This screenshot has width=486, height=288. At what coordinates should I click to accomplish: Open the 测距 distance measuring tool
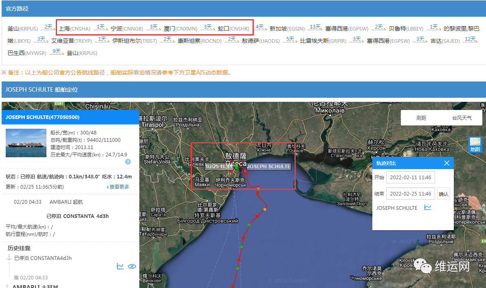(421, 118)
